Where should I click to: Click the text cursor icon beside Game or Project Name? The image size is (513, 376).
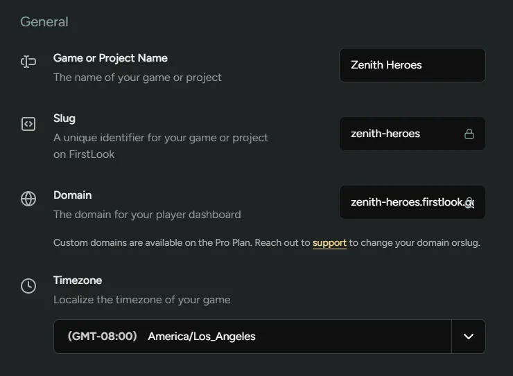pyautogui.click(x=28, y=62)
